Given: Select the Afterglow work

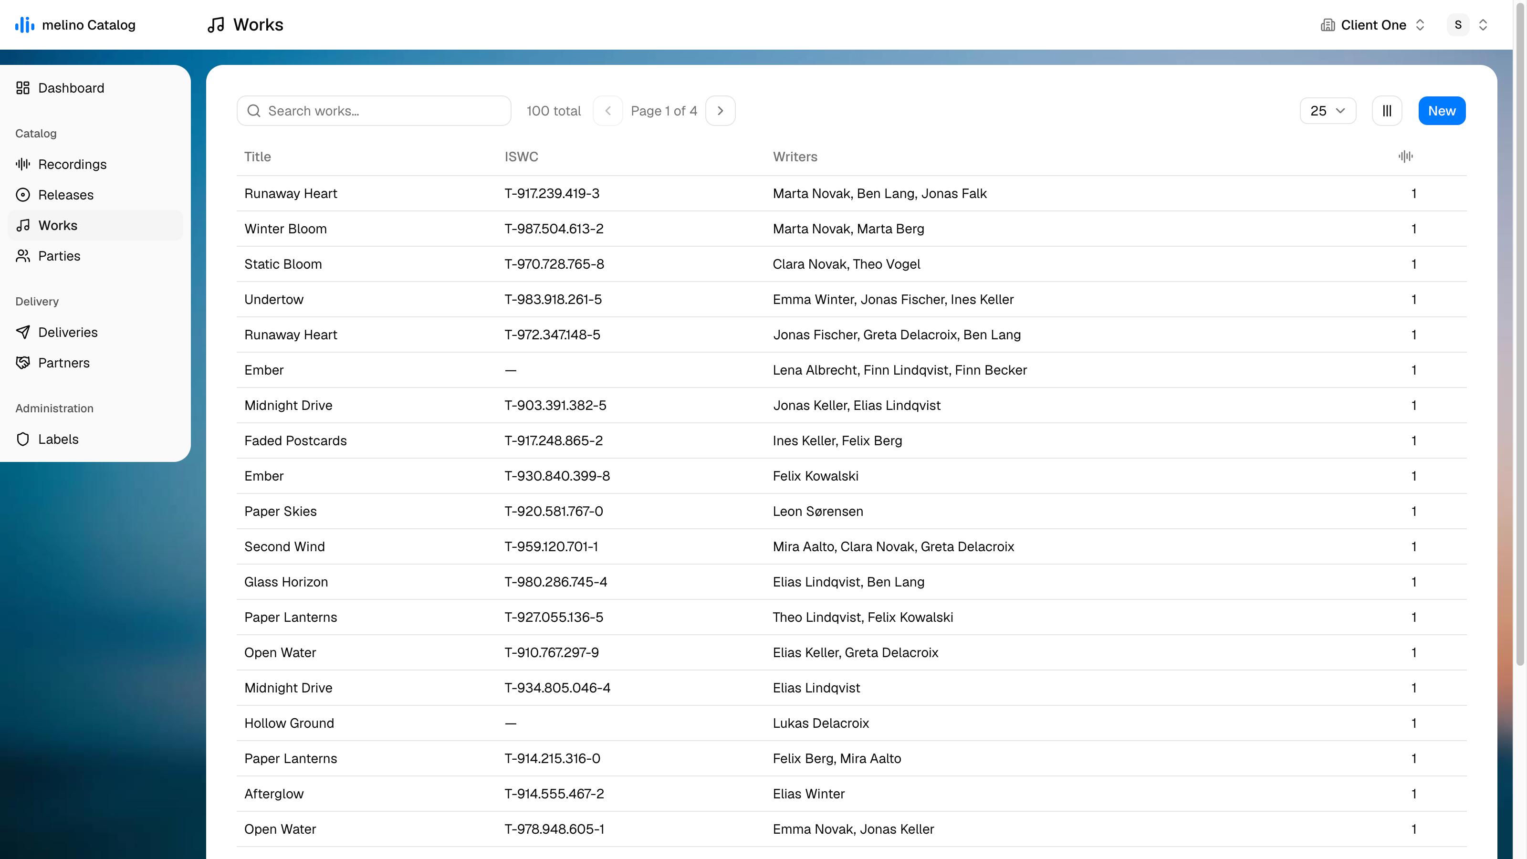Looking at the screenshot, I should point(851,794).
